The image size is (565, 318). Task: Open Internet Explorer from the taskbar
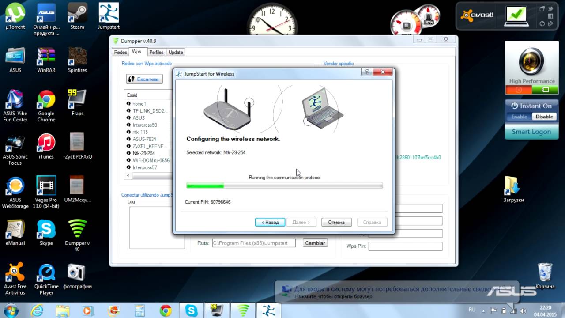pos(37,310)
